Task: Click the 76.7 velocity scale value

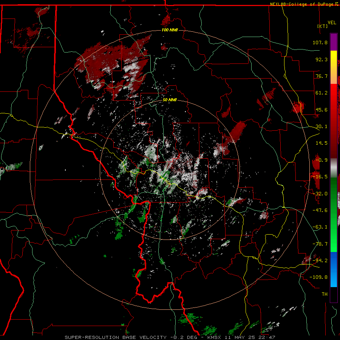Action: (321, 76)
